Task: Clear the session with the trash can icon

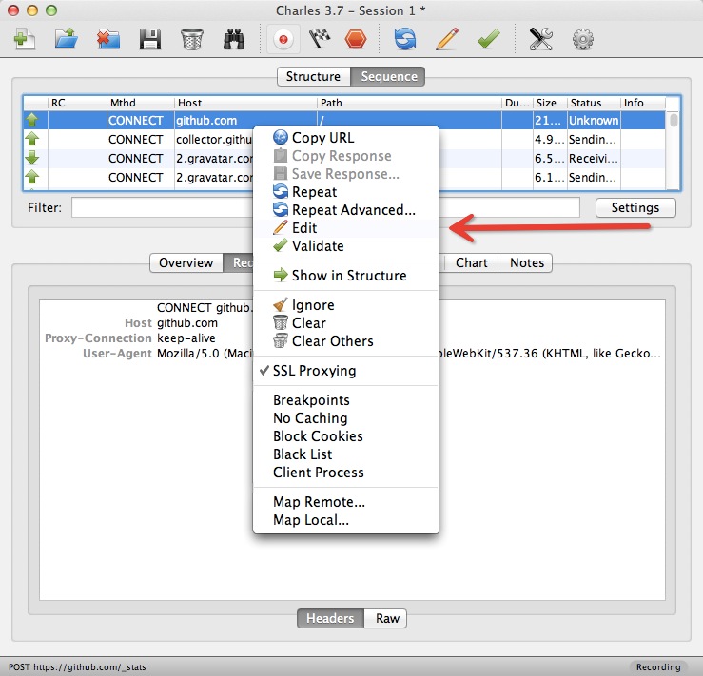Action: coord(191,40)
